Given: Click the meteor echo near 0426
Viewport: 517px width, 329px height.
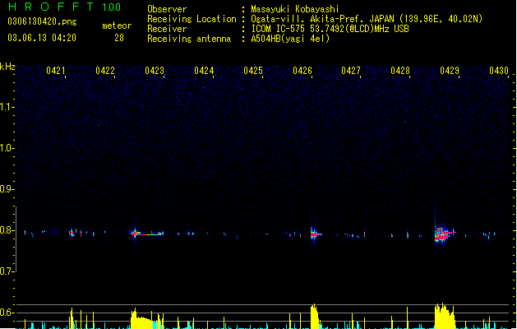Looking at the screenshot, I should [315, 234].
